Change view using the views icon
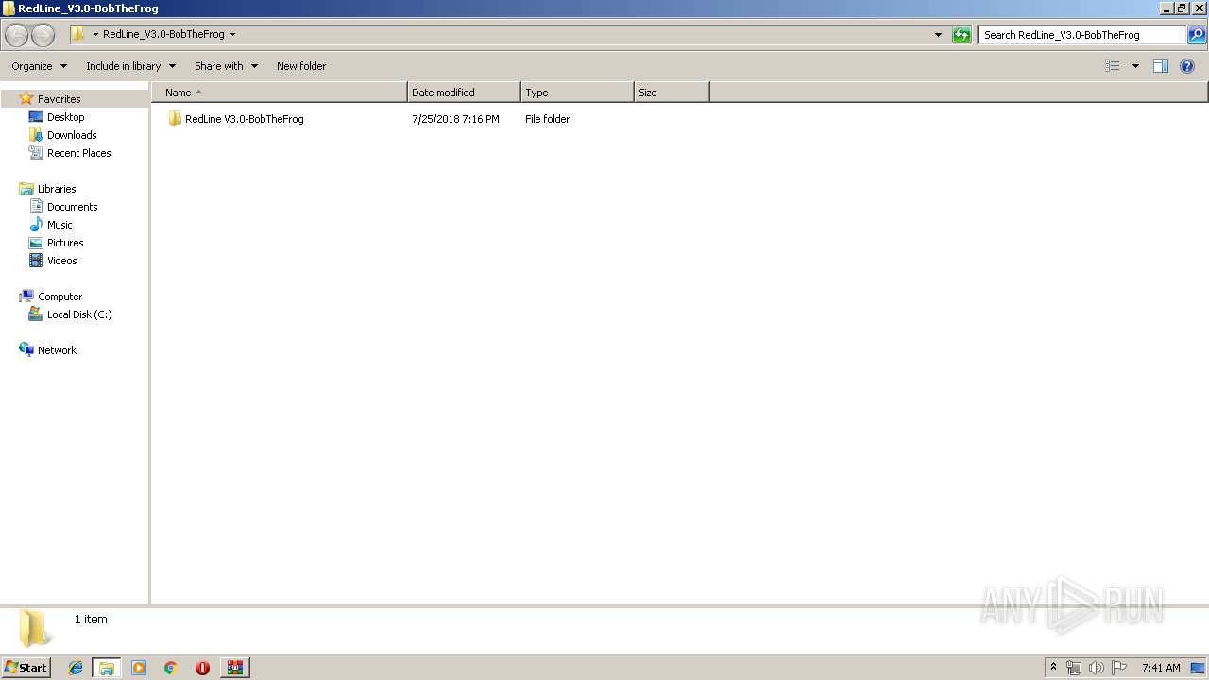Image resolution: width=1209 pixels, height=680 pixels. tap(1113, 66)
